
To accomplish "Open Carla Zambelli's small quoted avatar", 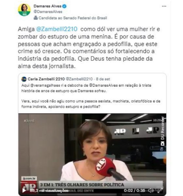I will (x=24, y=79).
